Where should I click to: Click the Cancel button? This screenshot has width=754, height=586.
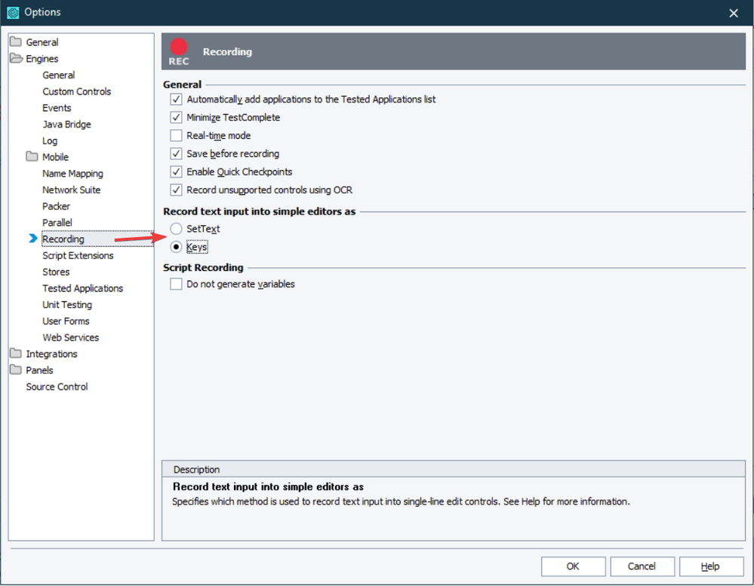[642, 566]
